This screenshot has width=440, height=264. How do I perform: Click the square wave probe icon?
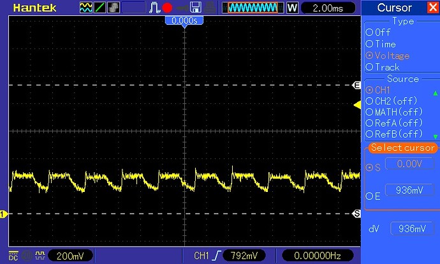(40, 255)
